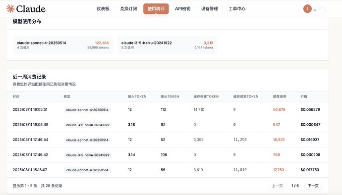Click the 输入TOKEN column header
342x195 pixels.
(x=137, y=97)
